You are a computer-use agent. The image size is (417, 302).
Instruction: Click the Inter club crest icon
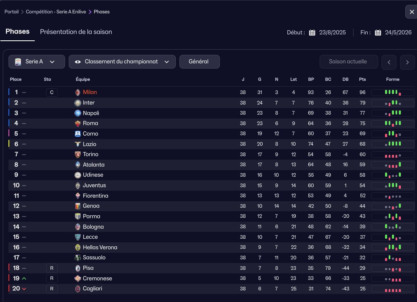pyautogui.click(x=78, y=103)
